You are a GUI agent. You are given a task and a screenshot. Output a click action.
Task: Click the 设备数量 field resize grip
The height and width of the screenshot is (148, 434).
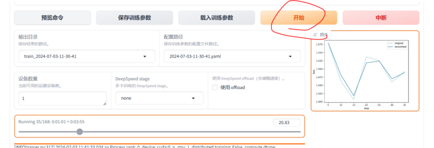(x=104, y=103)
